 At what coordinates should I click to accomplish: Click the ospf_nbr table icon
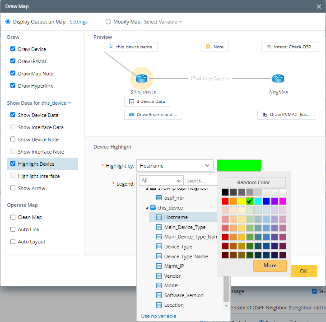click(x=159, y=198)
